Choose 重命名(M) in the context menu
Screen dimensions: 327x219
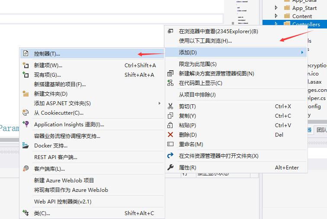tap(191, 144)
